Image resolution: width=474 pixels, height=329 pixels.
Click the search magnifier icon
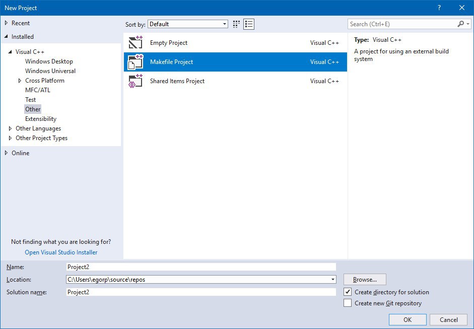[461, 24]
